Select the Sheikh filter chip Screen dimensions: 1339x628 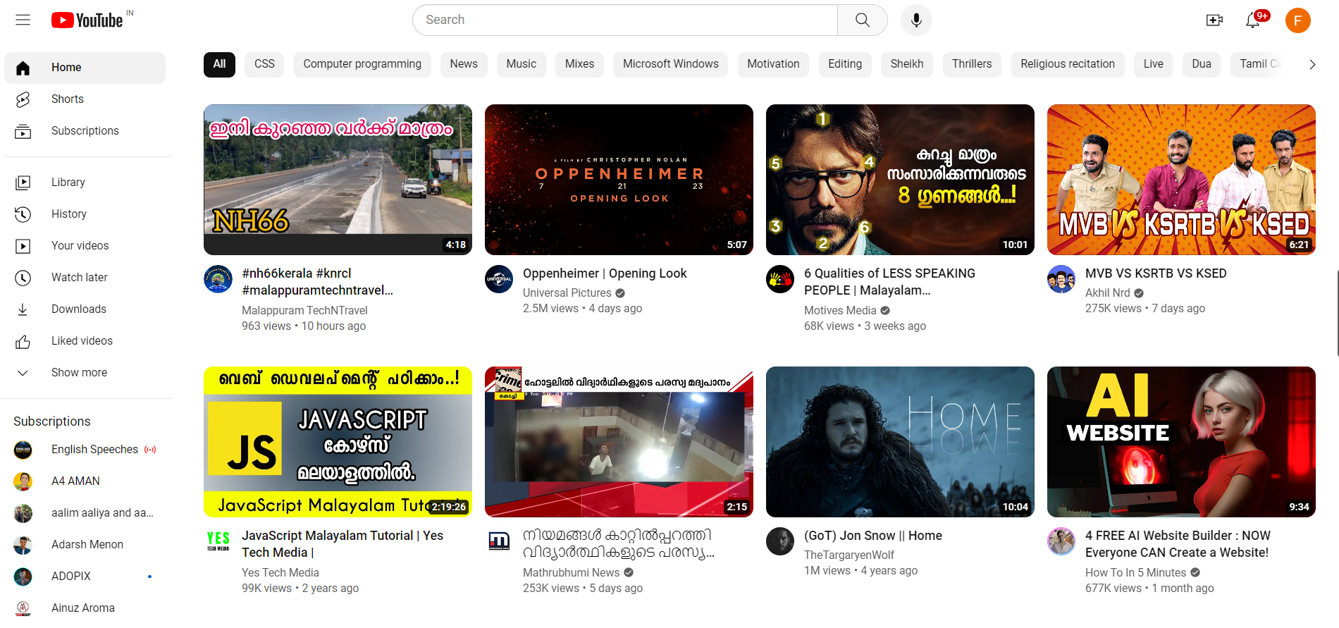[906, 64]
